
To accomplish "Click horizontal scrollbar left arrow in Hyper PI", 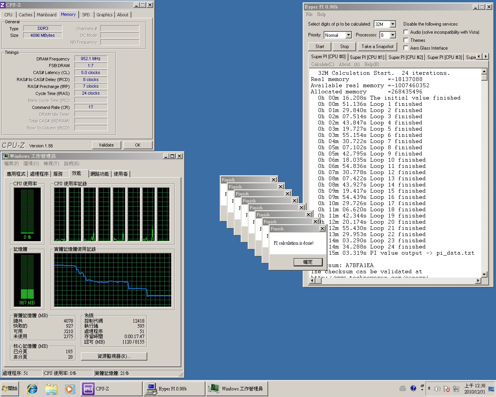I will point(312,281).
